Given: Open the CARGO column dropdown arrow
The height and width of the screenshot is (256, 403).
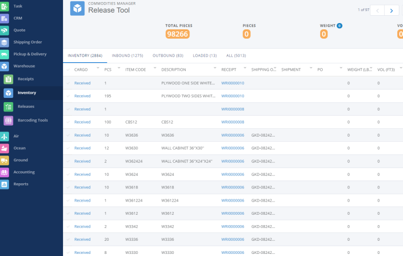Looking at the screenshot, I should (98, 68).
